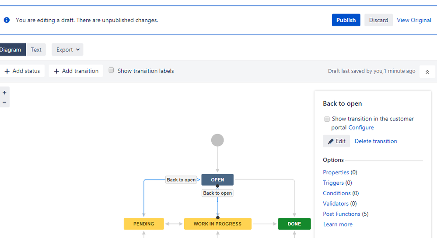The height and width of the screenshot is (238, 437).
Task: Click the black dot atop WORK IN PROGRESS
Action: 218,217
